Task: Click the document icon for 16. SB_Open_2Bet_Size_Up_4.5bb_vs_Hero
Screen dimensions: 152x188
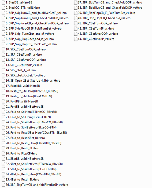Action: click(x=3, y=81)
